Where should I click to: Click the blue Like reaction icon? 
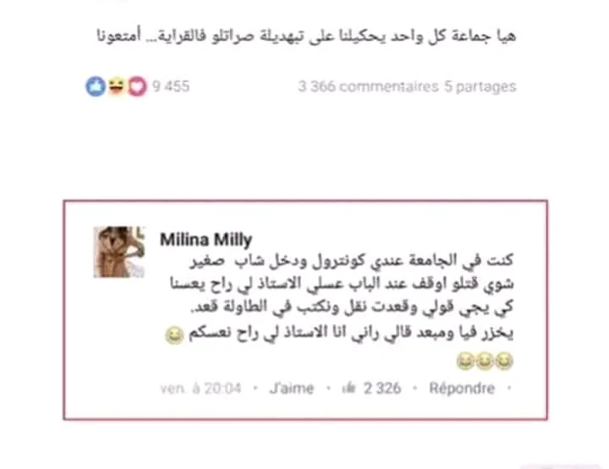point(96,86)
